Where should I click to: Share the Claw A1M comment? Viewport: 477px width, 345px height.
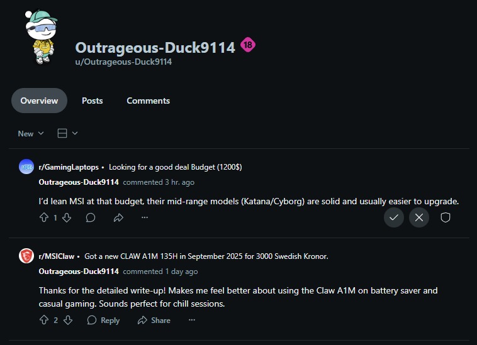pos(154,320)
